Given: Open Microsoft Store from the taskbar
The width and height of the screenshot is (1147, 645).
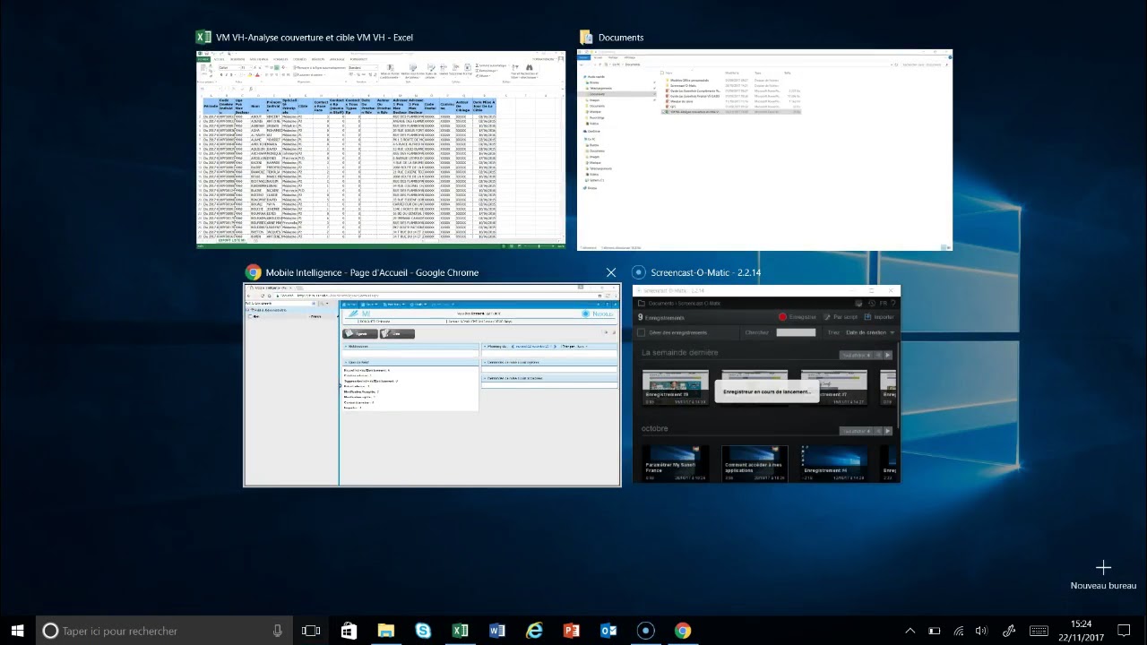Looking at the screenshot, I should coord(349,631).
